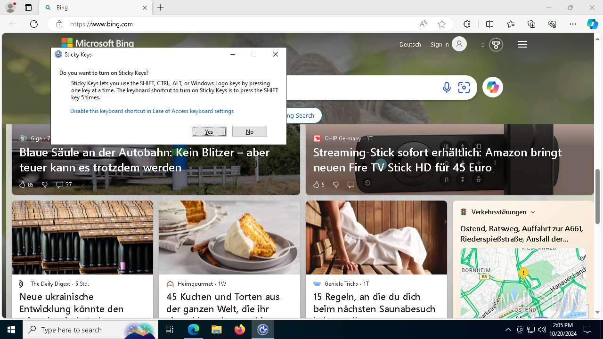Screen dimensions: 603x339
Task: Open comments on Blaue Säule article
Action: click(x=64, y=185)
